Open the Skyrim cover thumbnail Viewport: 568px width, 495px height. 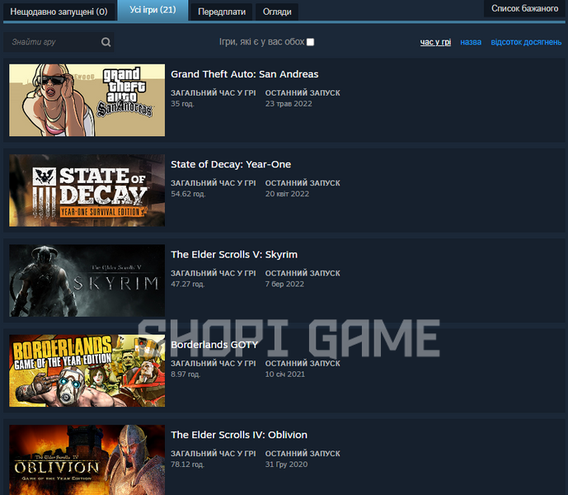click(x=87, y=280)
